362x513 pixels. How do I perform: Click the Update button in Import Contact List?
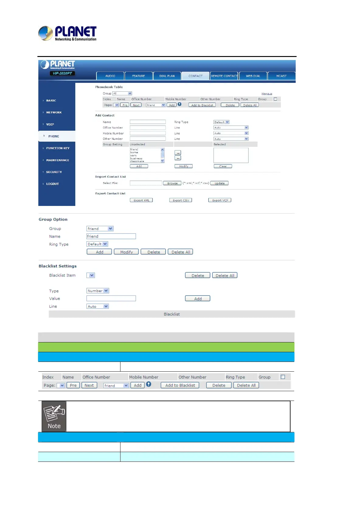[219, 183]
